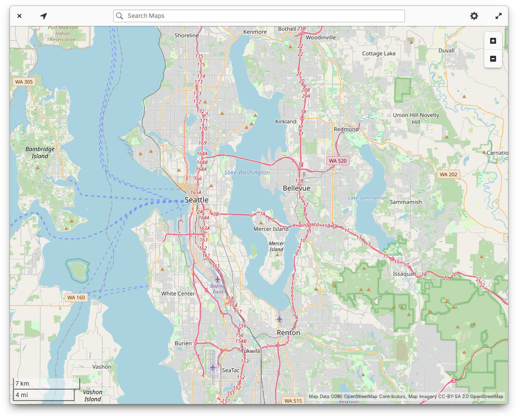
Task: Click the airplane icon above Renton
Action: point(279,319)
